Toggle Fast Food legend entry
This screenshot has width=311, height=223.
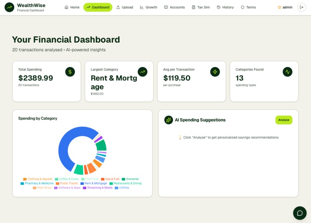tap(90, 179)
